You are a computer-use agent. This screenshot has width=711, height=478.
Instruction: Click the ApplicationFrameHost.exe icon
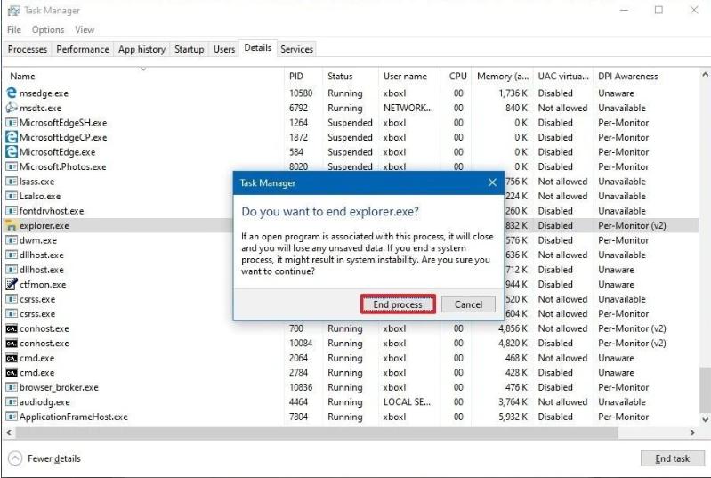click(12, 417)
